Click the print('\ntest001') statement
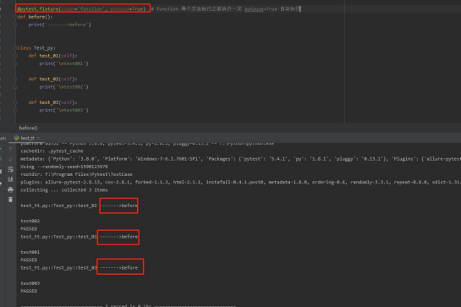Screen dimensions: 461x307 [63, 63]
